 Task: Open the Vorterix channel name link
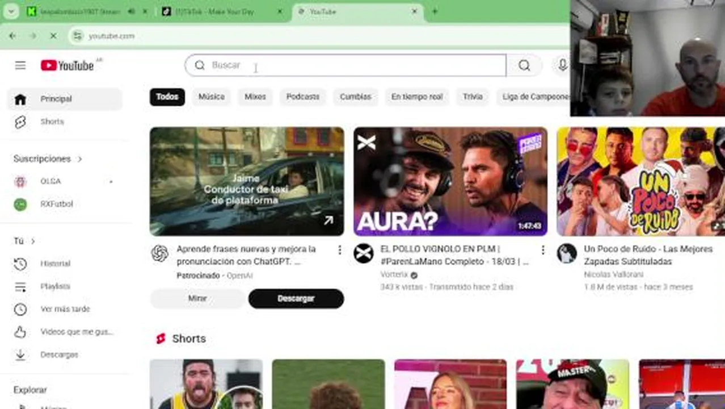pyautogui.click(x=394, y=275)
